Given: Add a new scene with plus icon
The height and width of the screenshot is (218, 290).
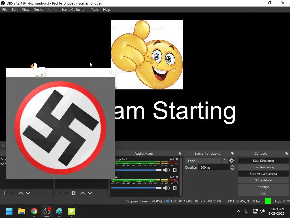Looking at the screenshot, I should click(x=4, y=193).
